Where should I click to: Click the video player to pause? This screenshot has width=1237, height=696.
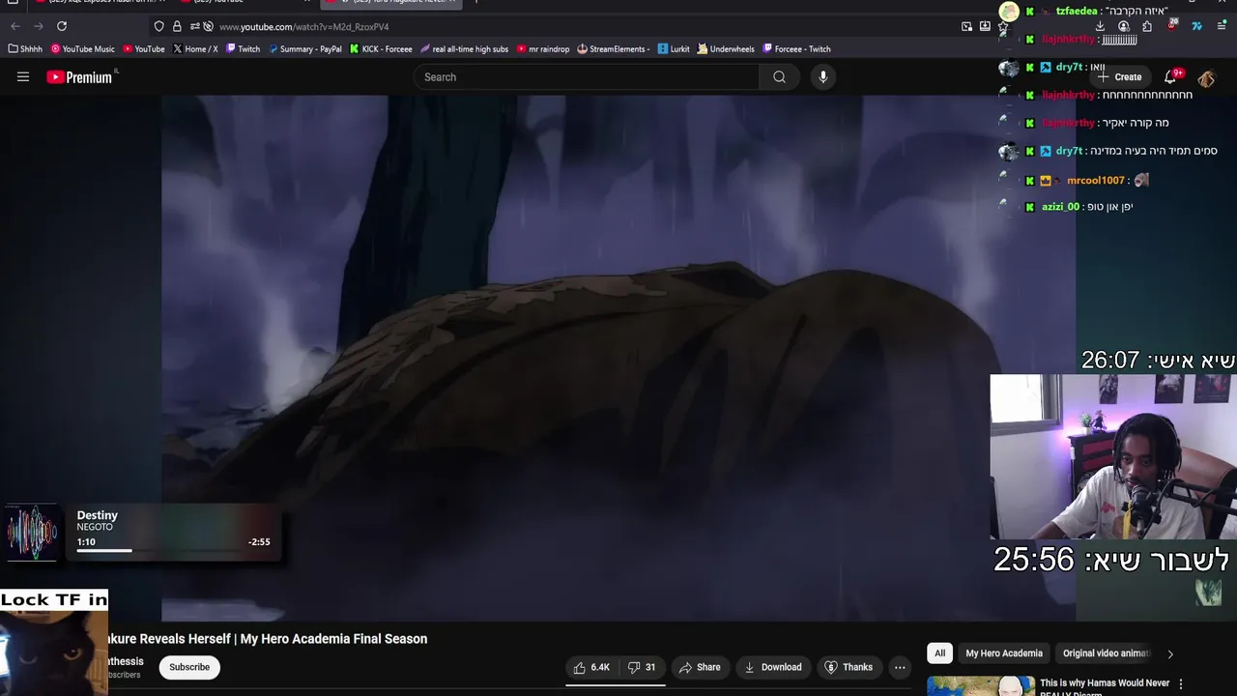coord(618,358)
